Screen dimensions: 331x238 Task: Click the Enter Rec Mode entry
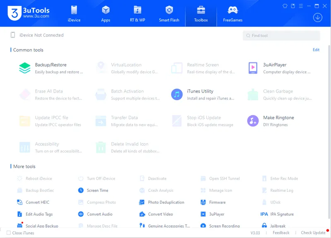tap(280, 178)
